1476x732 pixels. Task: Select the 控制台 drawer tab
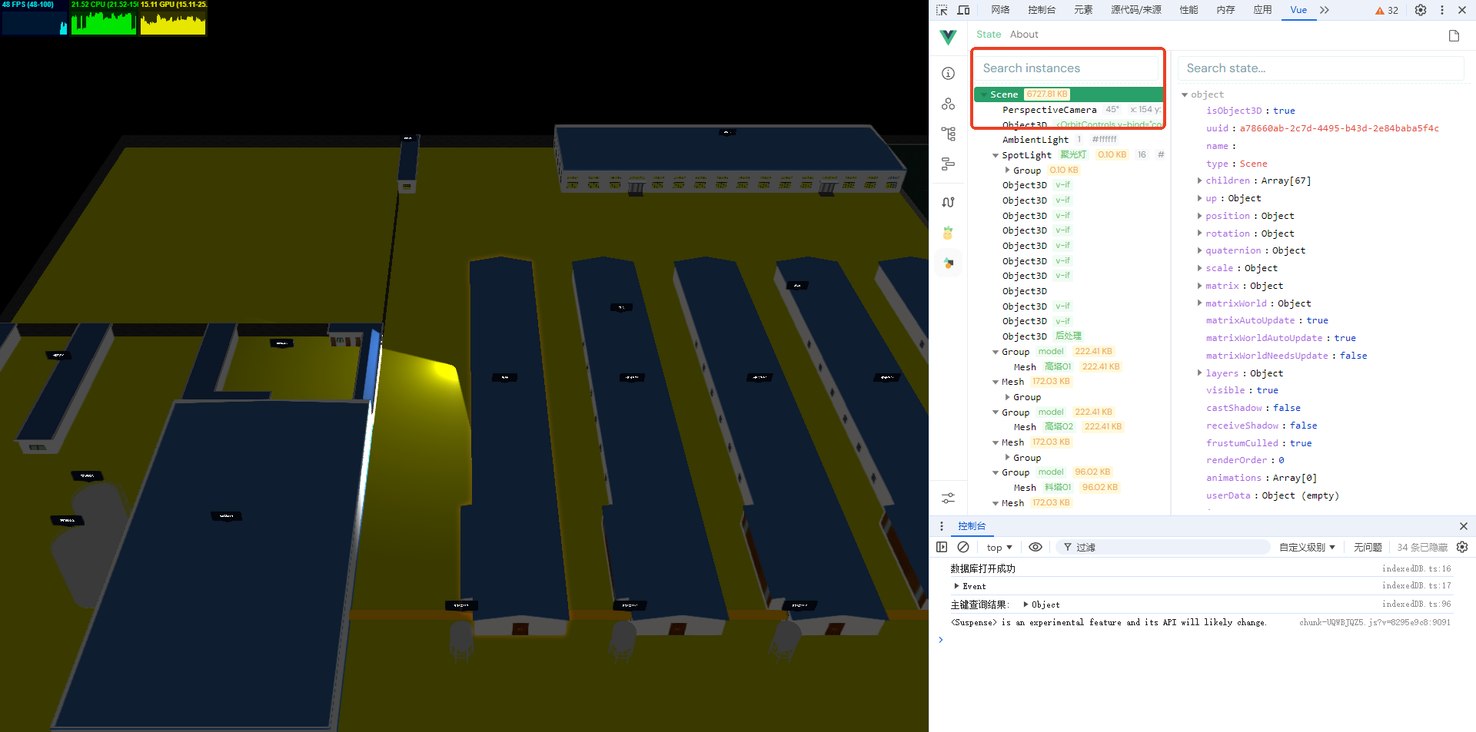(x=972, y=526)
